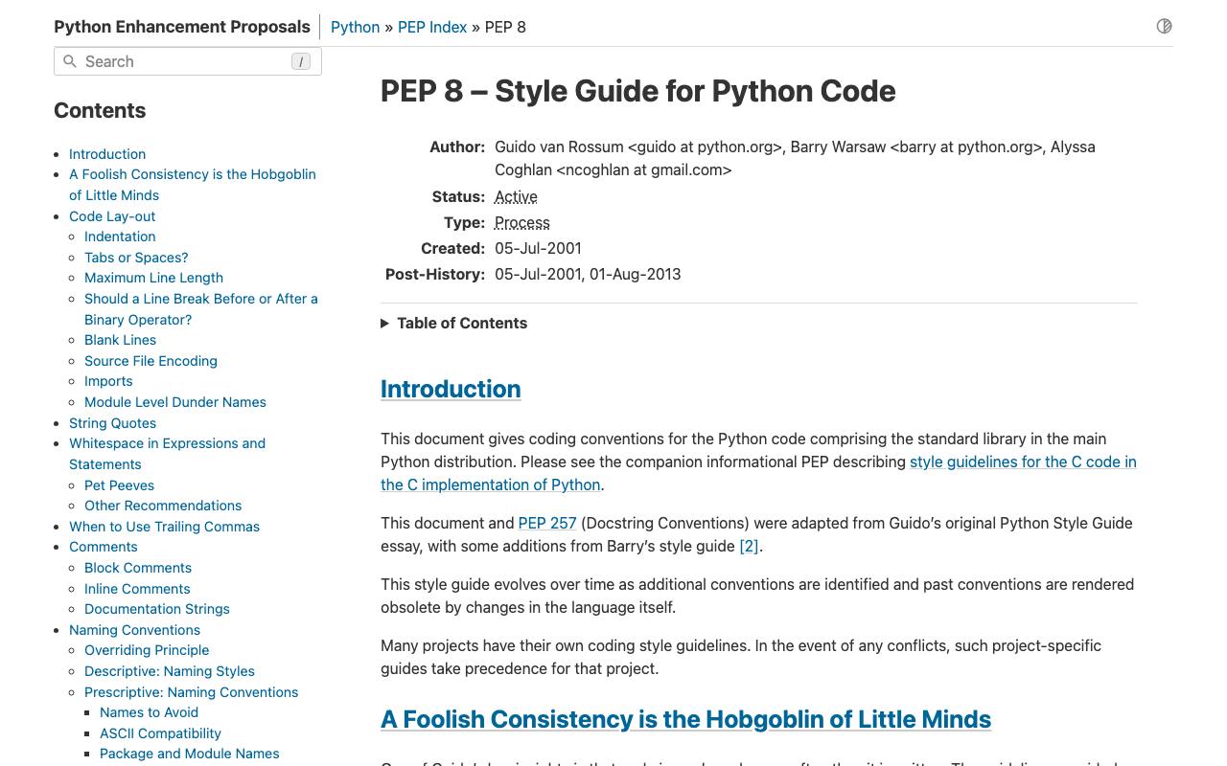1227x766 pixels.
Task: Select Code Lay-out in Contents
Action: [x=112, y=216]
